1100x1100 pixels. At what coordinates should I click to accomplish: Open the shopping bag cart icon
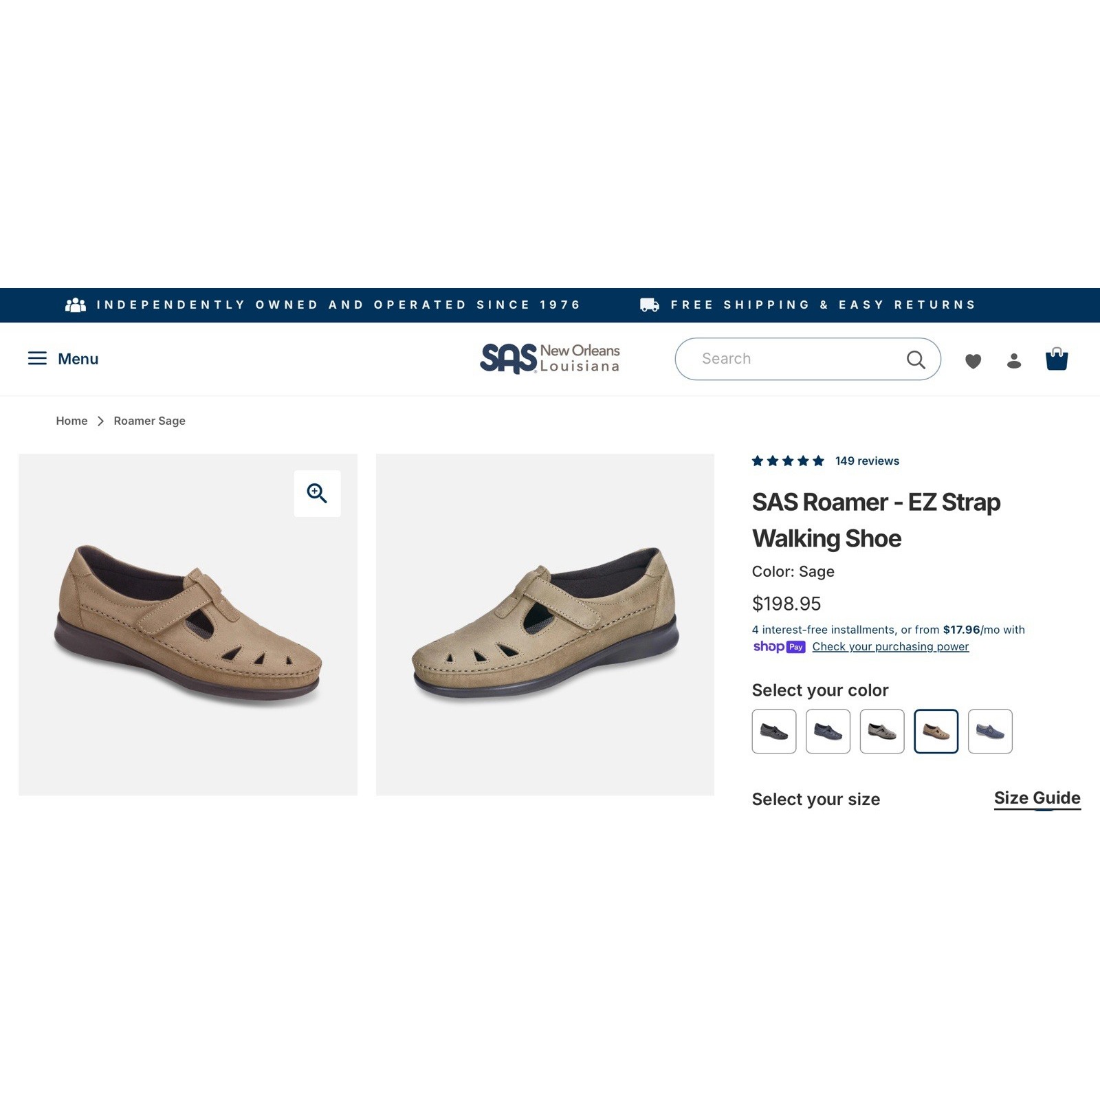(x=1057, y=359)
